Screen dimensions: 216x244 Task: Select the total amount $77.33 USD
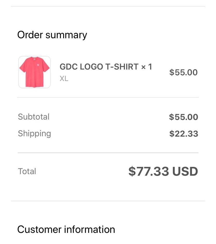[x=163, y=171]
